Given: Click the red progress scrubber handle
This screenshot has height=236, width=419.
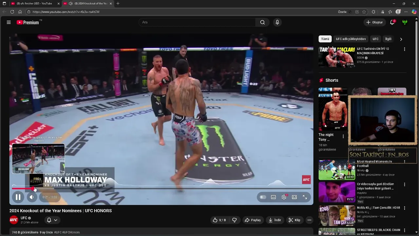Looking at the screenshot, I should (33, 188).
